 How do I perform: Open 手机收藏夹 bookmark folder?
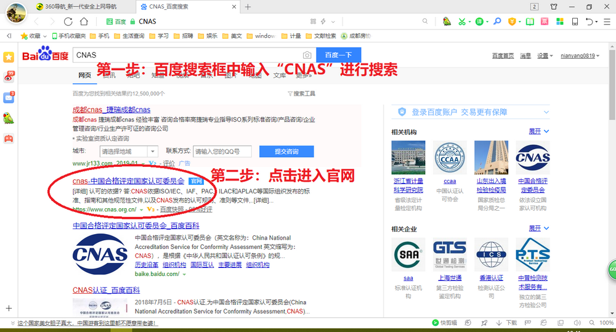69,36
